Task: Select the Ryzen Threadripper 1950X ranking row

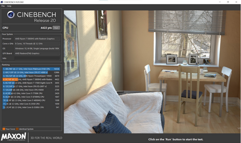Action: 31,76
